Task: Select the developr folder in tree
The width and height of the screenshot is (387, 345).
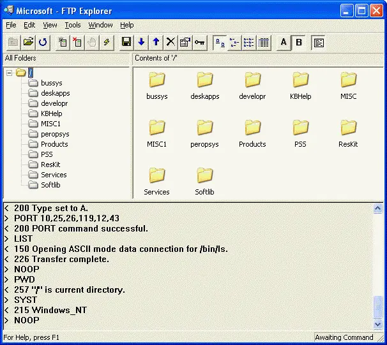Action: pyautogui.click(x=54, y=103)
